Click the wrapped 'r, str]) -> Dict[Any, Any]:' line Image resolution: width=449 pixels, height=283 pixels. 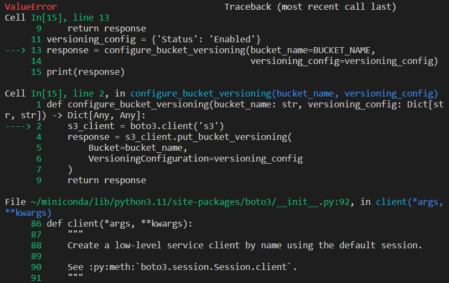75,115
